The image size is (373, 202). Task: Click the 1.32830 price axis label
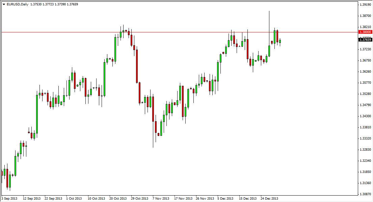[x=365, y=149]
